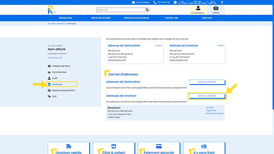Image resolution: width=274 pixels, height=154 pixels.
Task: Open the CENTRE VHU menu
Action: (x=172, y=18)
